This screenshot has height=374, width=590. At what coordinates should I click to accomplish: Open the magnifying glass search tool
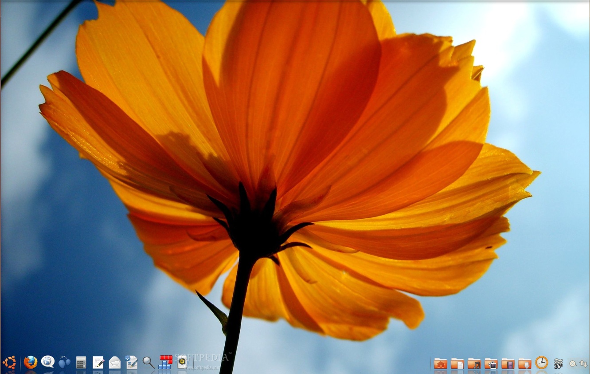point(148,362)
